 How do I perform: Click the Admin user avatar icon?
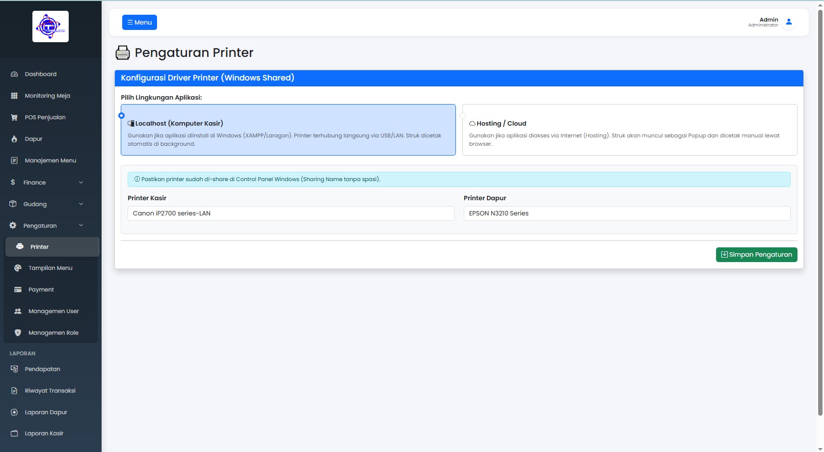coord(789,22)
